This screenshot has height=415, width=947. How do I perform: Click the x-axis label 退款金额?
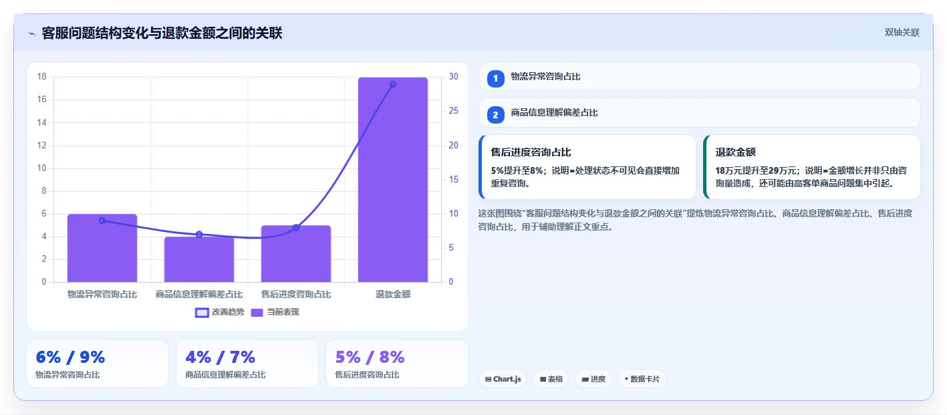(x=393, y=294)
